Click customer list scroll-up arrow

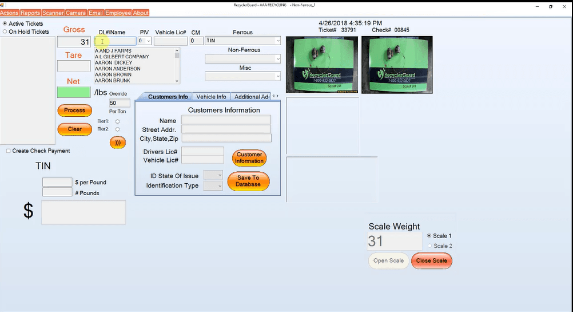(x=177, y=50)
